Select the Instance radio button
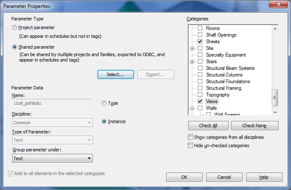Screen dimensions: 291x190 104,121
